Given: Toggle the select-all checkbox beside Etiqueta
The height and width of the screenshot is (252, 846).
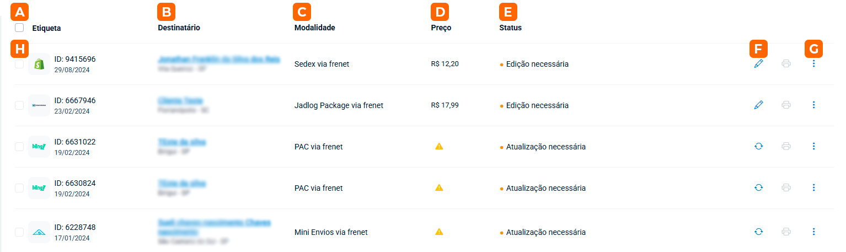Looking at the screenshot, I should [20, 28].
